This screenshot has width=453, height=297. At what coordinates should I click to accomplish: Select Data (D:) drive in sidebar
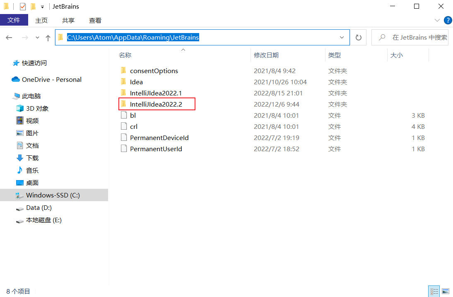point(39,208)
